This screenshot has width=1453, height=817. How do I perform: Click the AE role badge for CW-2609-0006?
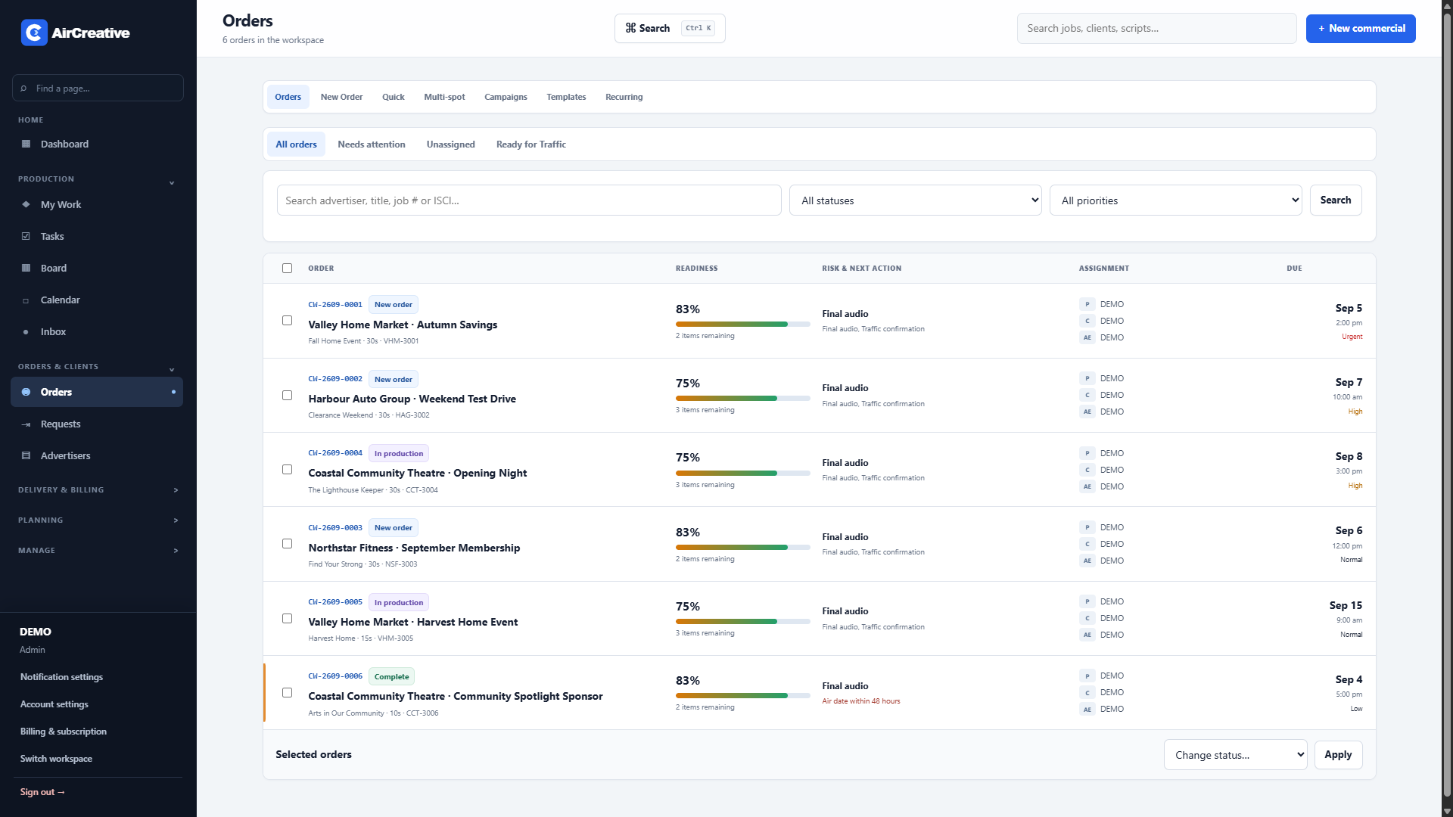1087,709
